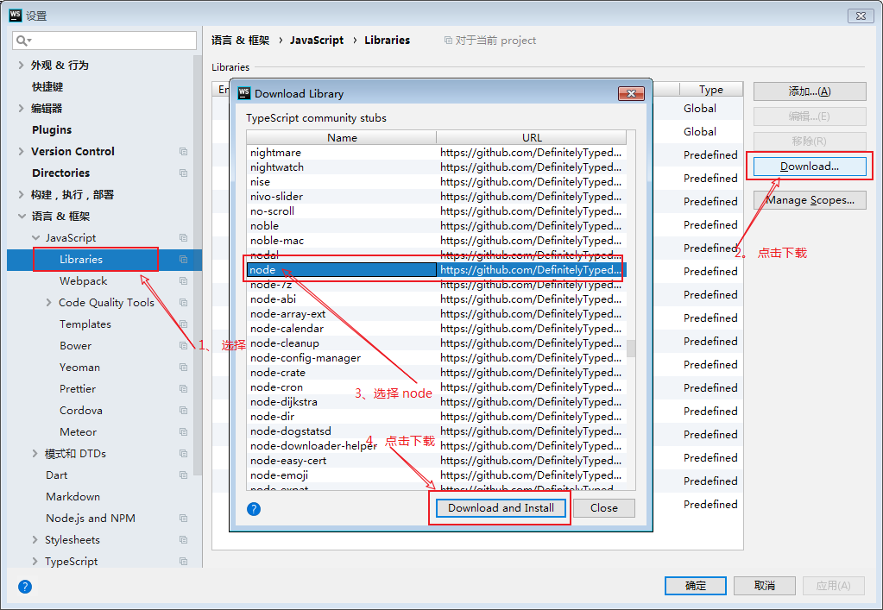Click project-scope icon next to TypeScript
This screenshot has height=610, width=883.
tap(183, 561)
